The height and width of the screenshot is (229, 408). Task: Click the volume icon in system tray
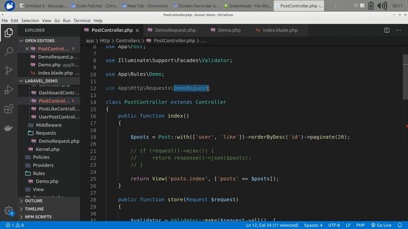[x=382, y=6]
